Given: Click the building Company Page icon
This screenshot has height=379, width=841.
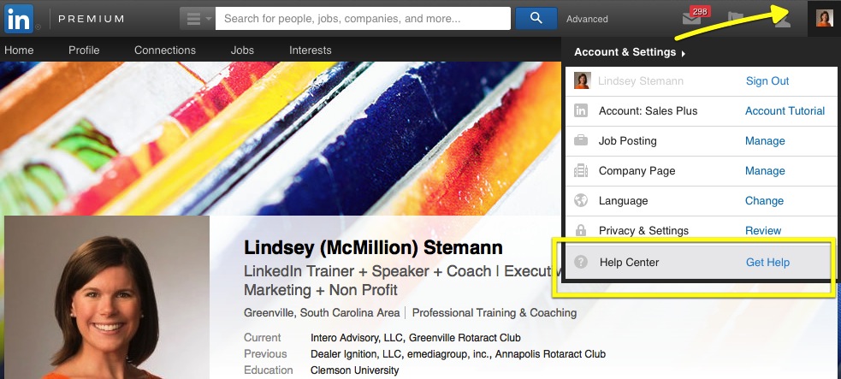Looking at the screenshot, I should [581, 171].
